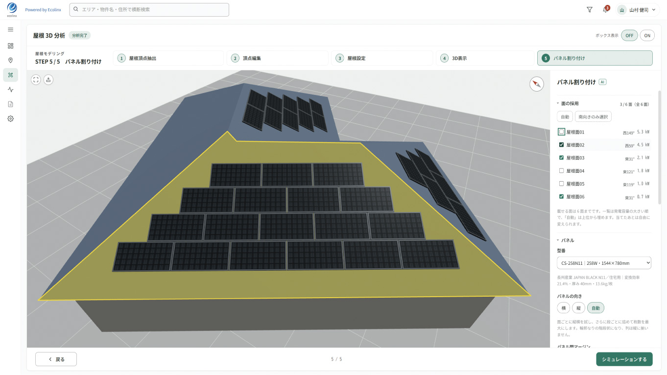Collapse the パネル section
This screenshot has width=667, height=375.
[x=566, y=240]
